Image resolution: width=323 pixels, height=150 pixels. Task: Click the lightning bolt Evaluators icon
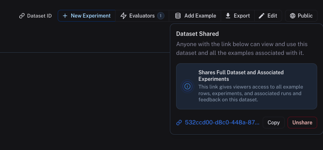[x=123, y=16]
